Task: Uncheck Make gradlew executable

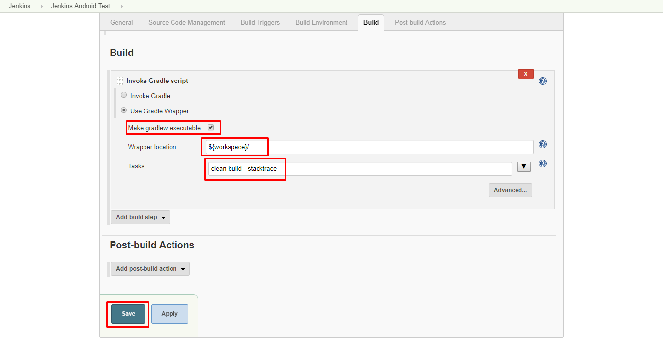Action: coord(211,127)
